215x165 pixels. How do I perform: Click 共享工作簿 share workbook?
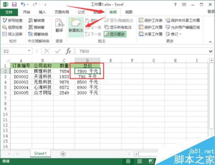click(150, 34)
